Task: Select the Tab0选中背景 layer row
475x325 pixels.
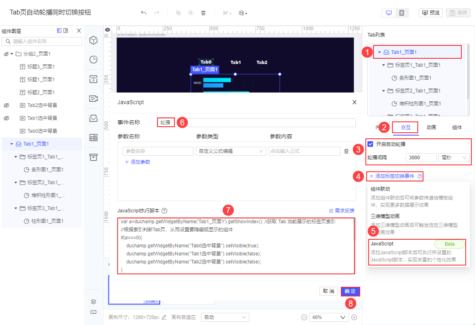Action: pyautogui.click(x=42, y=131)
